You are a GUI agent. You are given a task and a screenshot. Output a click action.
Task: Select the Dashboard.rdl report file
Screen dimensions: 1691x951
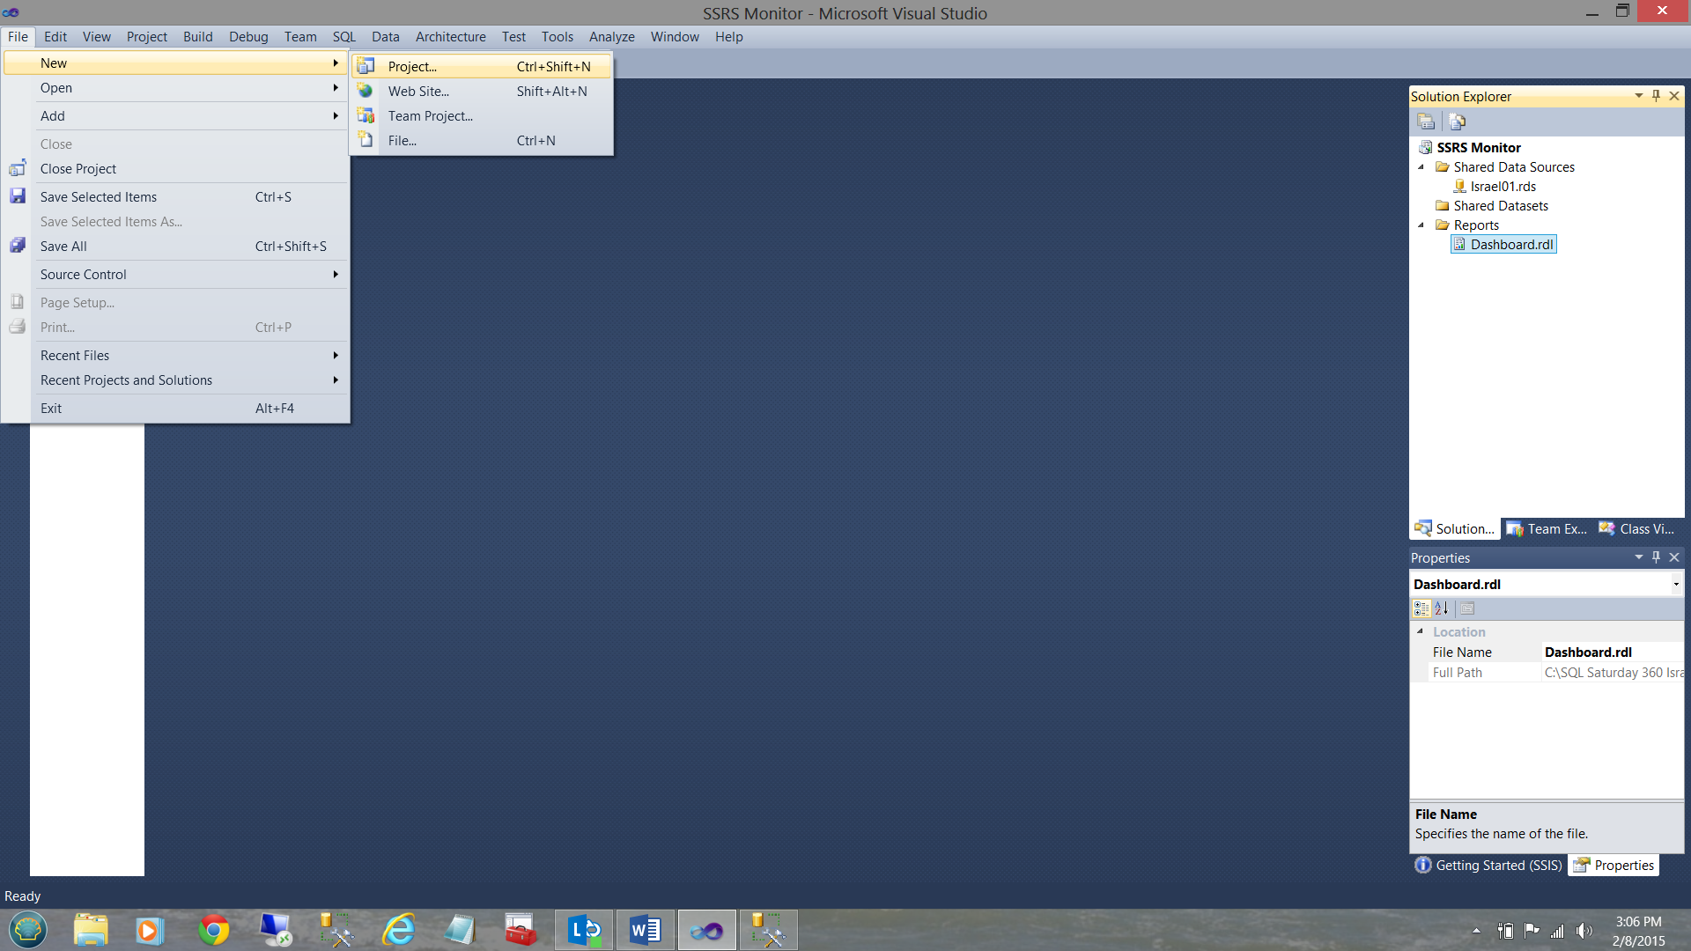(1511, 245)
